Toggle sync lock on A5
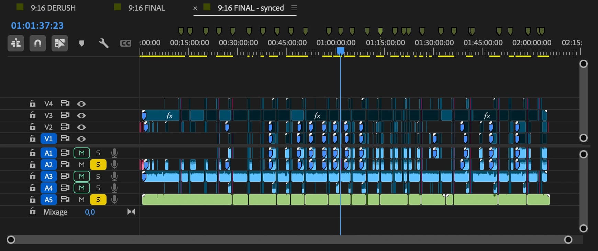The height and width of the screenshot is (251, 598). pos(65,200)
